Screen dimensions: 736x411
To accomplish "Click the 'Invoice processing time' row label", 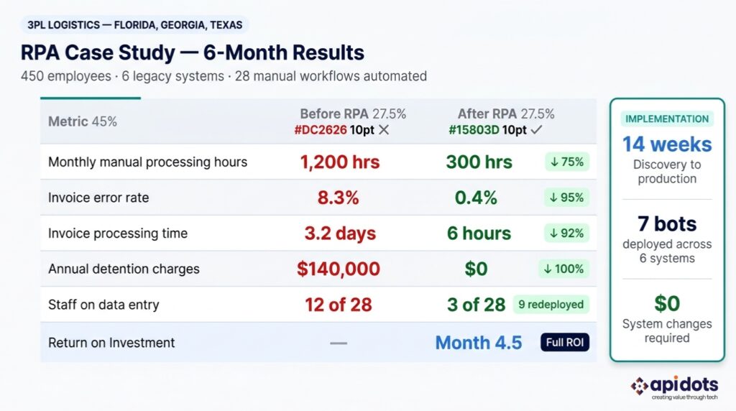I will coord(118,234).
